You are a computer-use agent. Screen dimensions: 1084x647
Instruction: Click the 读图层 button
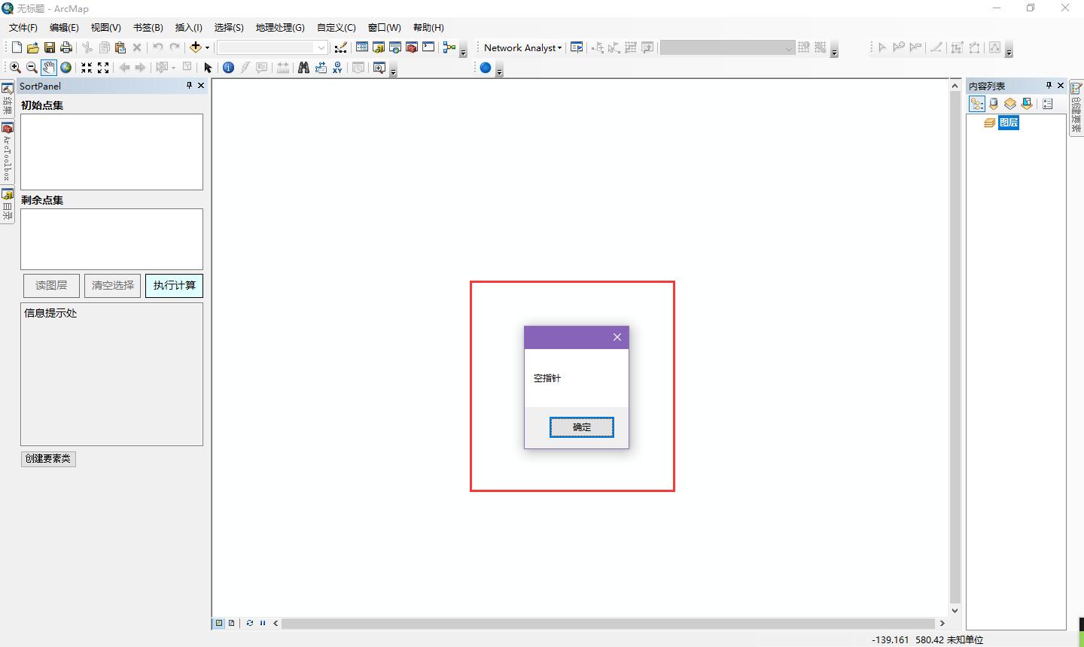point(51,286)
